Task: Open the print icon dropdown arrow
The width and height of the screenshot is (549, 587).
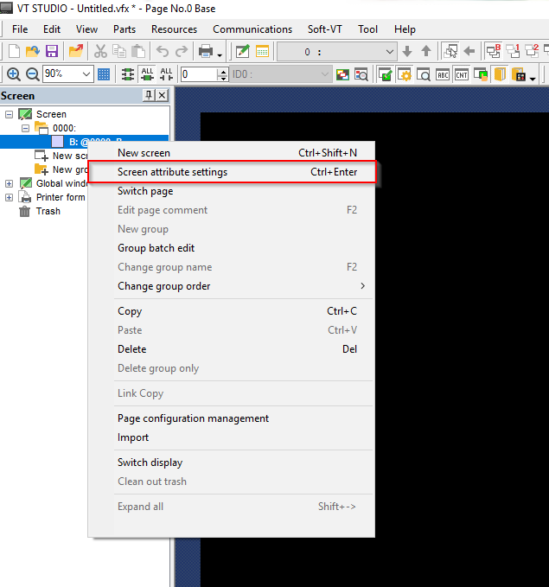Action: [220, 54]
